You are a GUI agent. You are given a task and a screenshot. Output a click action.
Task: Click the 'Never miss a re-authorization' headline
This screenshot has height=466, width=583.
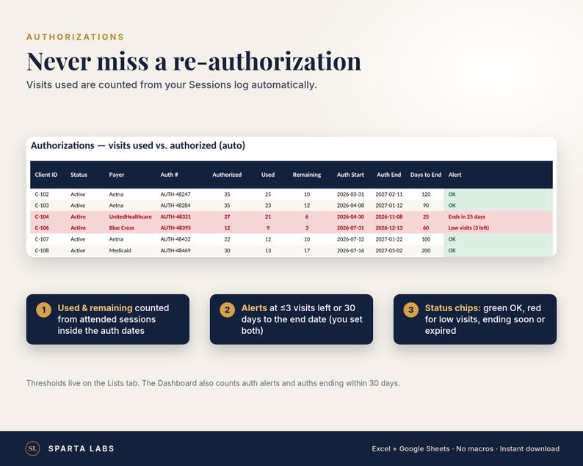pos(194,61)
